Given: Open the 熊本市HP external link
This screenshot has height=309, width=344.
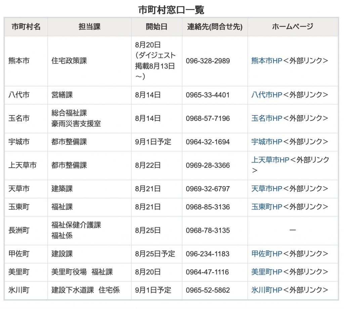Looking at the screenshot, I should click(x=266, y=61).
